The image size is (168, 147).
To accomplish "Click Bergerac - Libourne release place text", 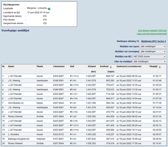I will click(37, 8).
